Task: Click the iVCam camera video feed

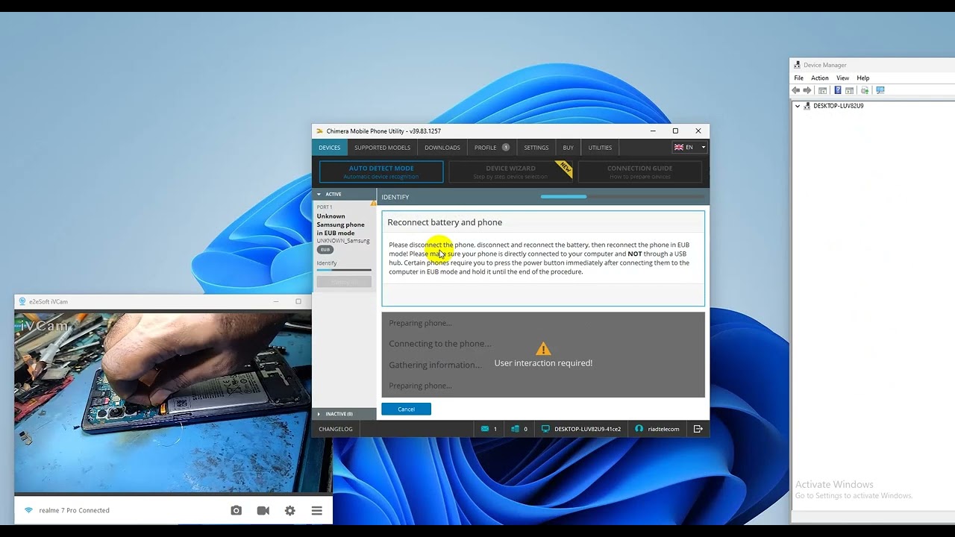Action: tap(163, 401)
